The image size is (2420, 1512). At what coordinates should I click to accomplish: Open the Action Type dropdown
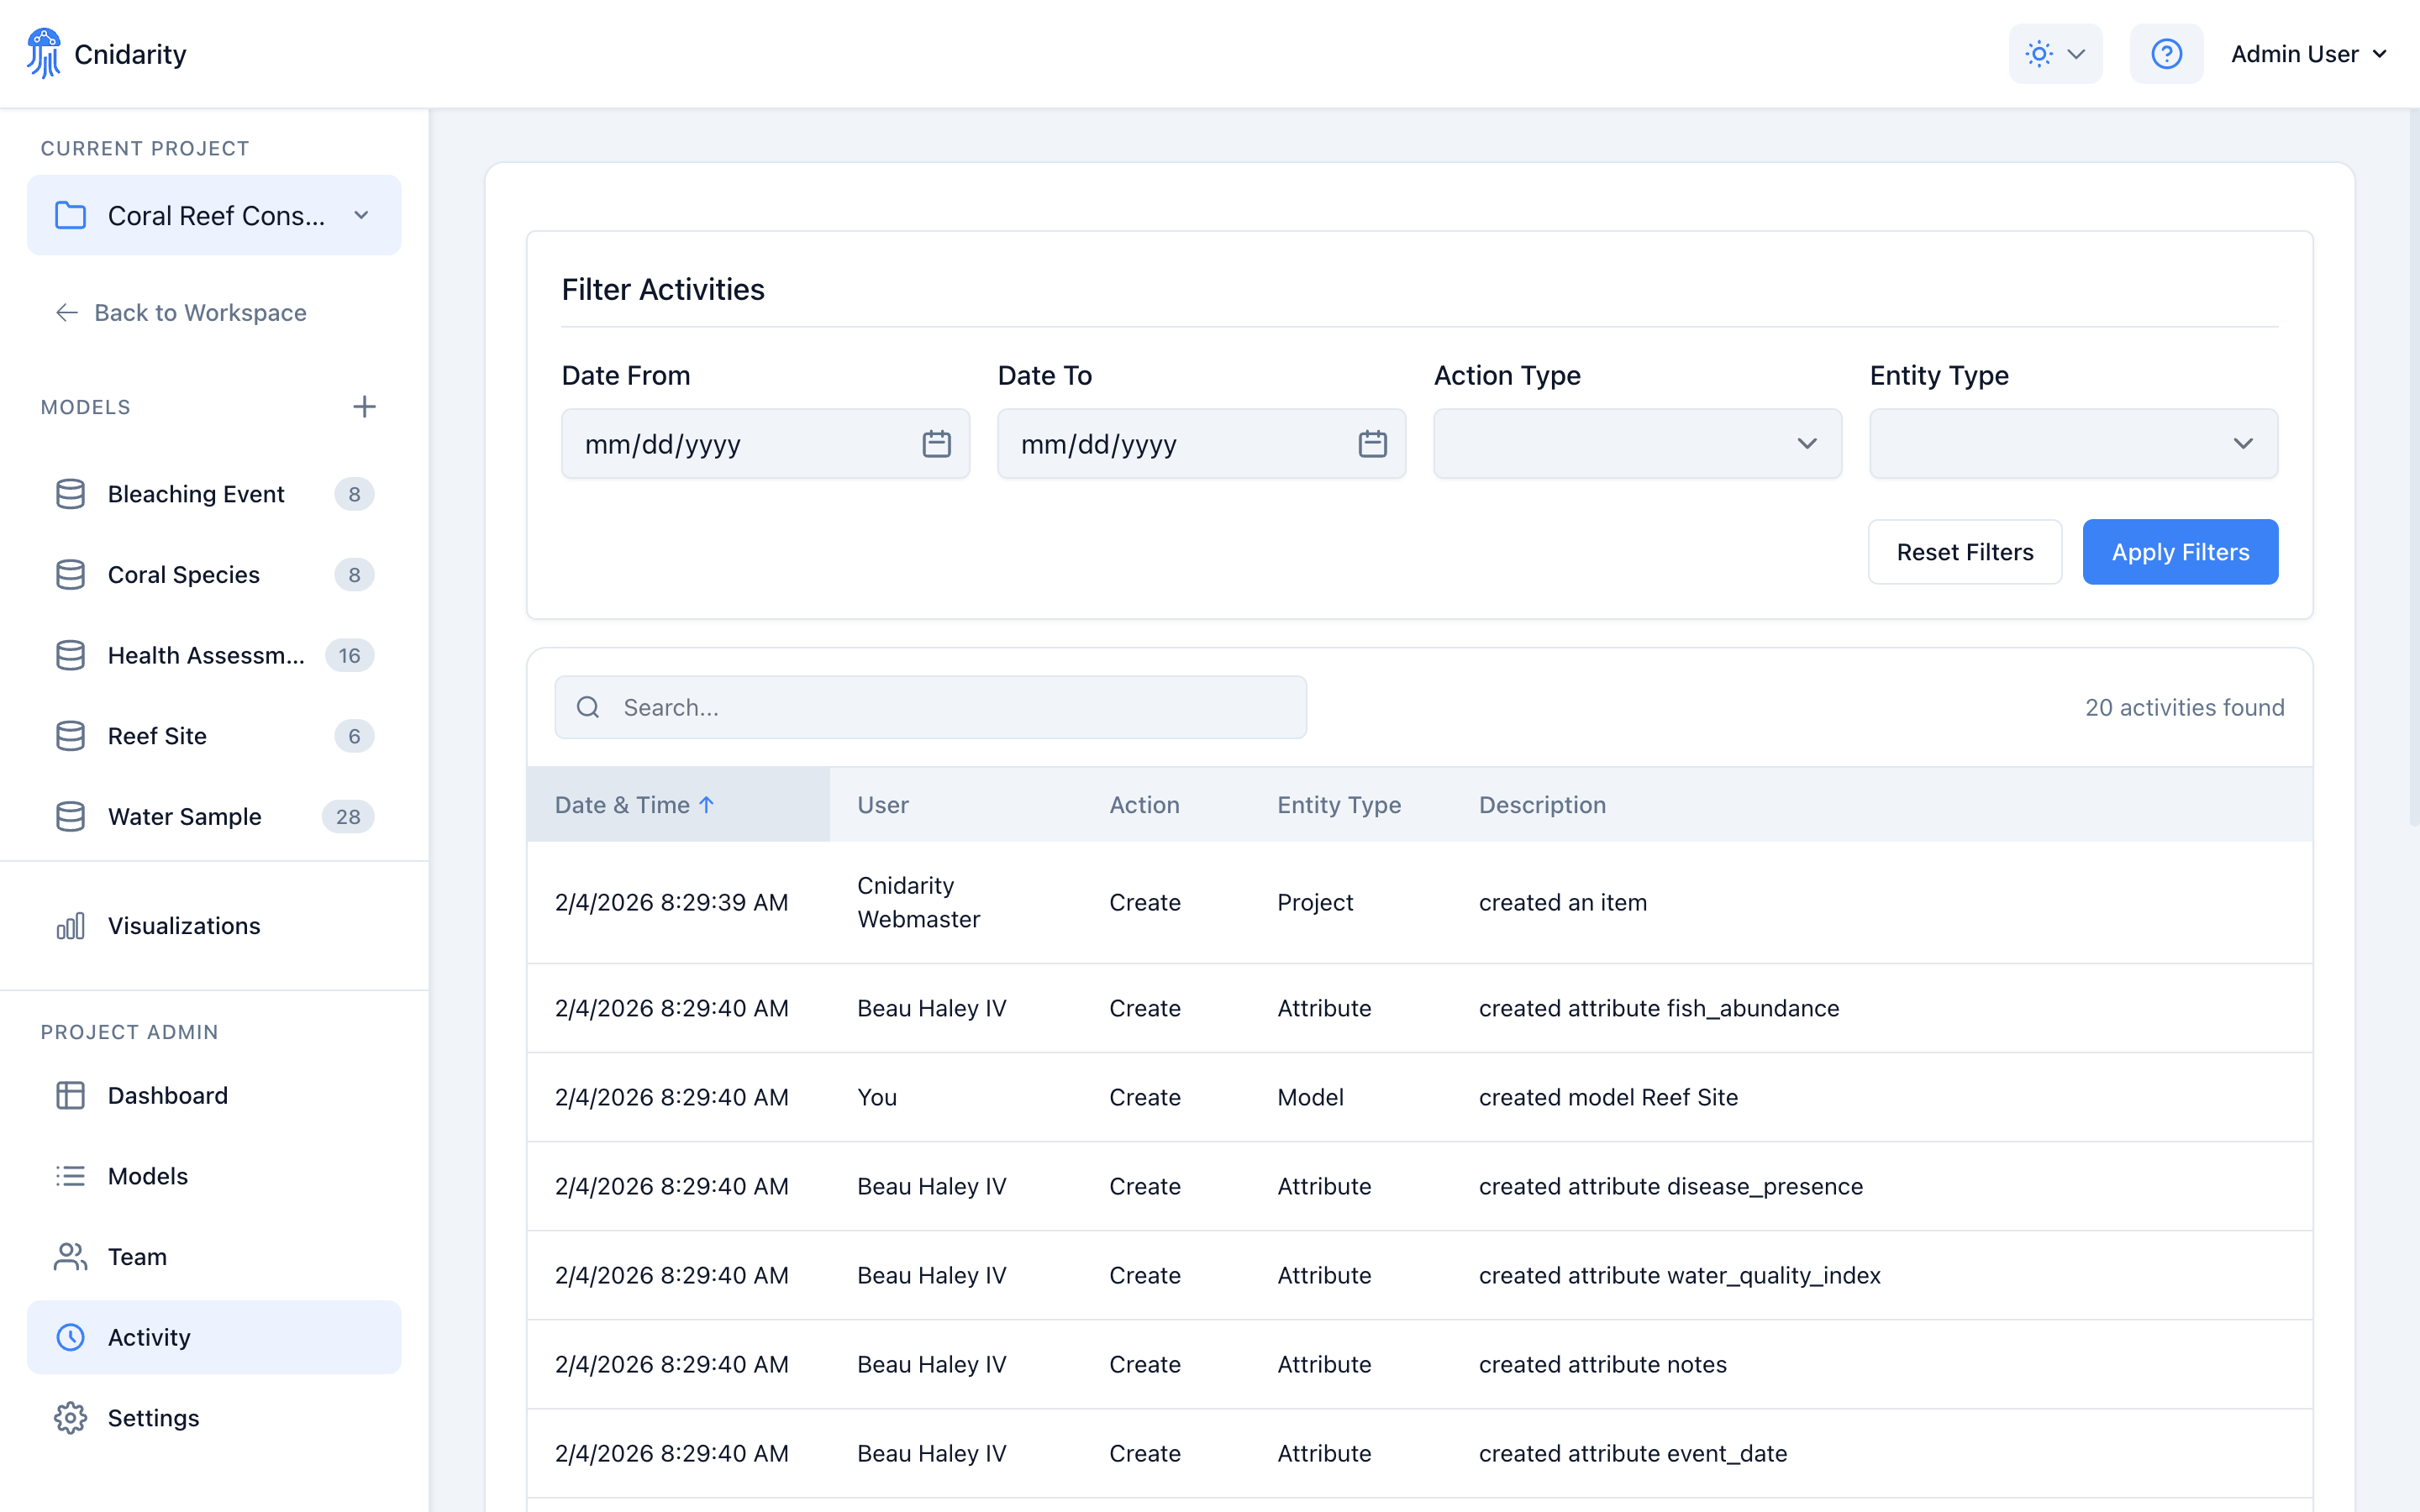(x=1636, y=443)
